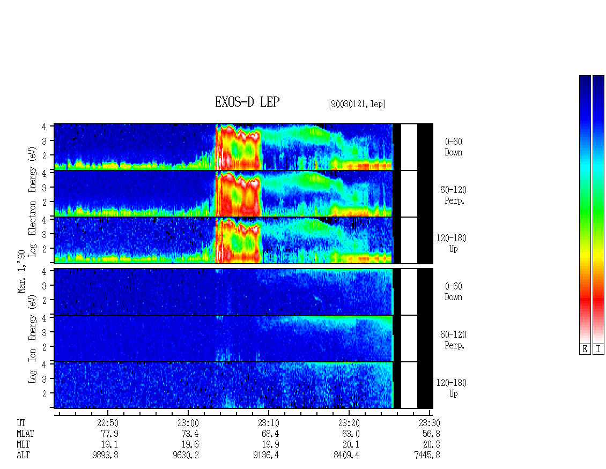606x469 pixels.
Task: Click the MLT value "20.3"
Action: 431,444
